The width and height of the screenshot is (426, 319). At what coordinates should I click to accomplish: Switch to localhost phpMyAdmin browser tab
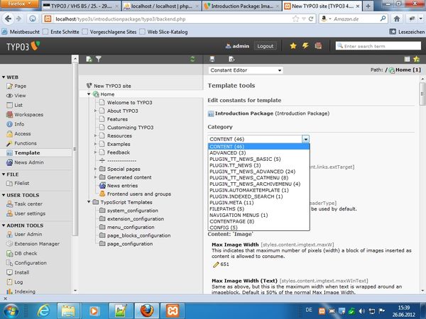tap(161, 6)
